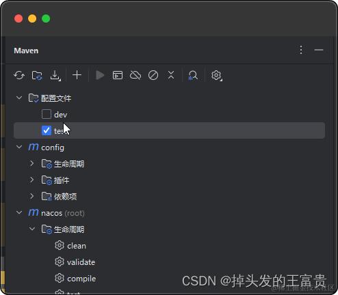Click gear icon beside clean

point(60,245)
